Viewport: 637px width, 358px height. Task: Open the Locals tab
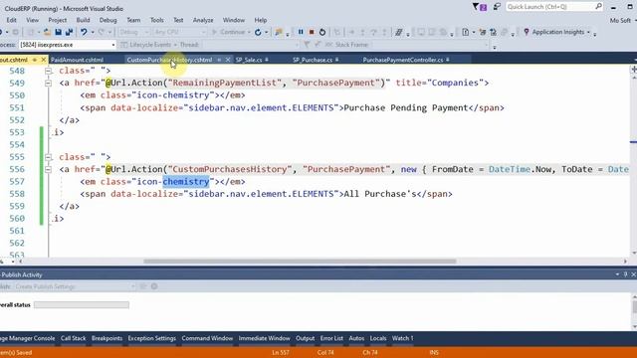coord(378,338)
